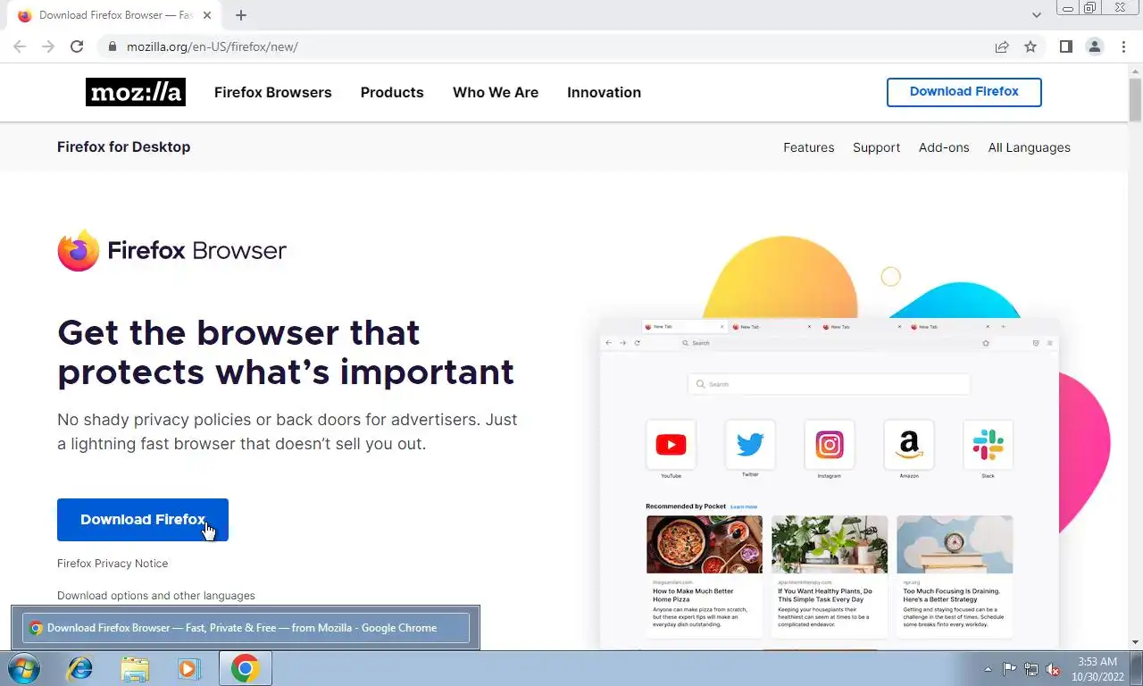
Task: Click the address bar URL
Action: click(x=213, y=46)
